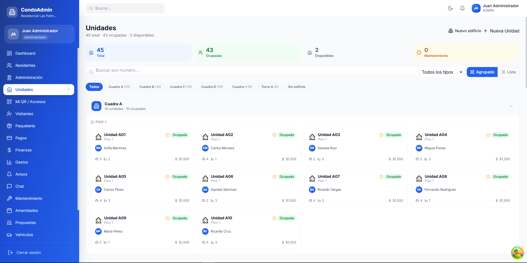The image size is (527, 263).
Task: Click the Cuadra A building icon
Action: (x=96, y=106)
